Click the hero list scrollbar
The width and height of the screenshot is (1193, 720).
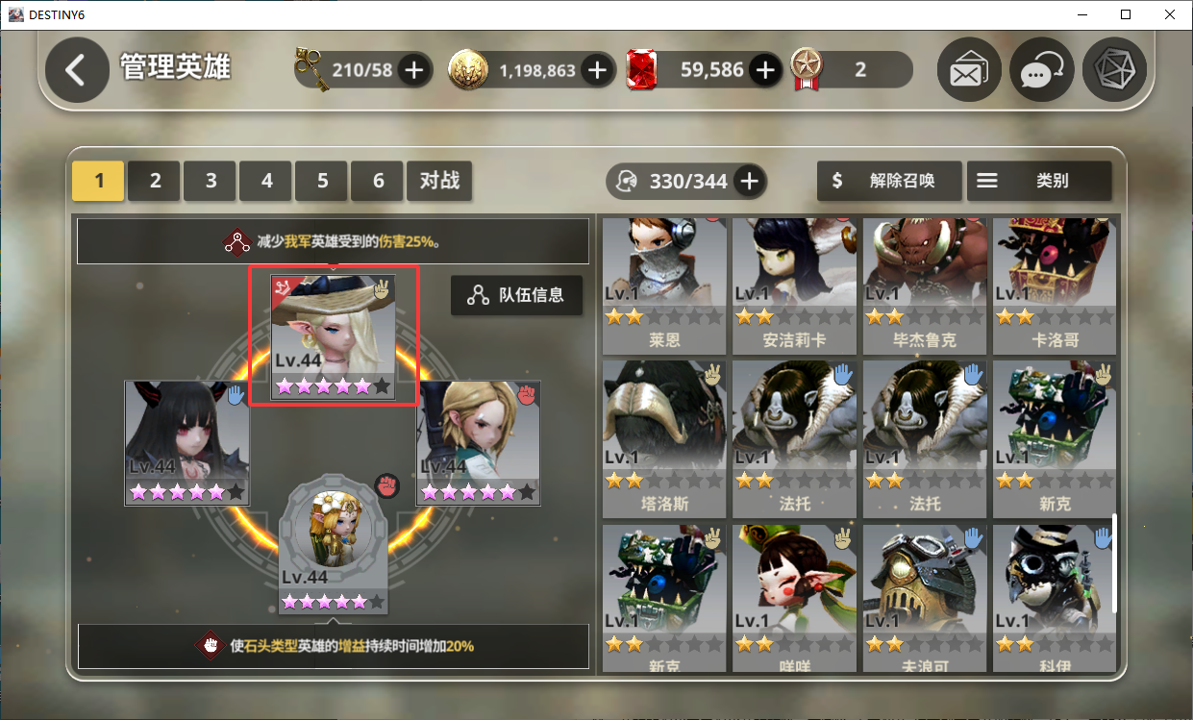pyautogui.click(x=1115, y=563)
